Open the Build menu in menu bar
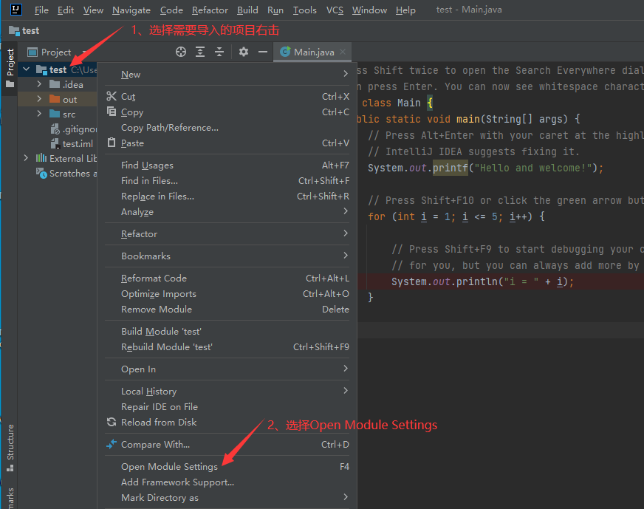 pos(247,10)
